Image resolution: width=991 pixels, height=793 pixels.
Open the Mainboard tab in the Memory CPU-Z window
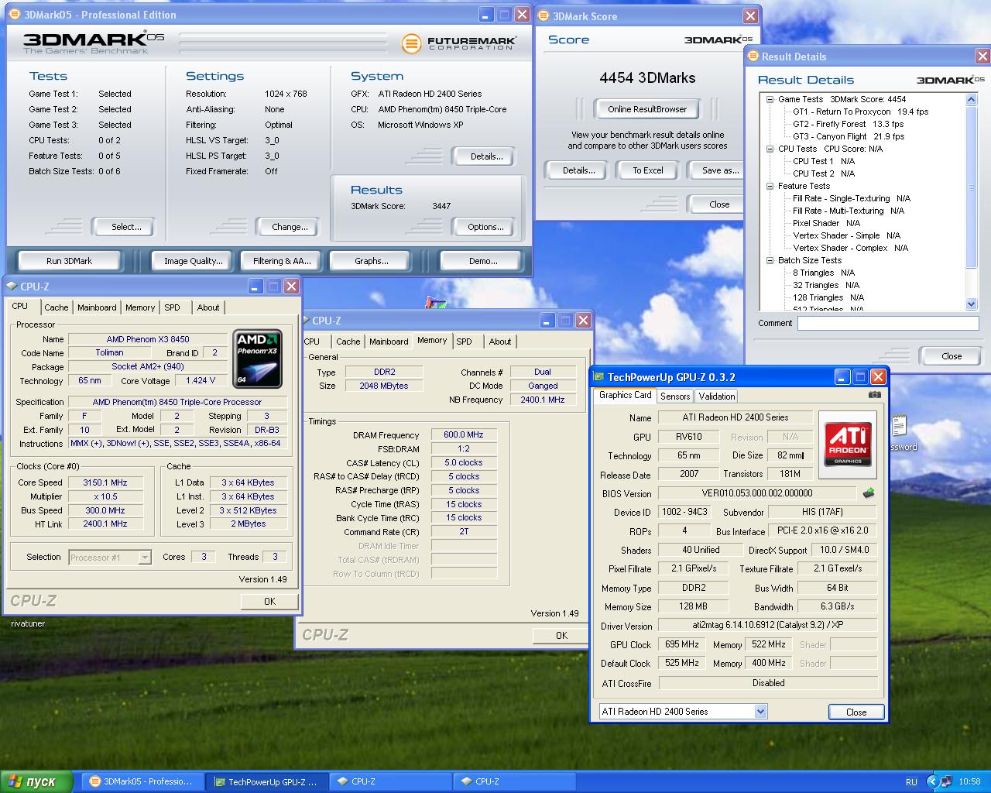pyautogui.click(x=389, y=342)
